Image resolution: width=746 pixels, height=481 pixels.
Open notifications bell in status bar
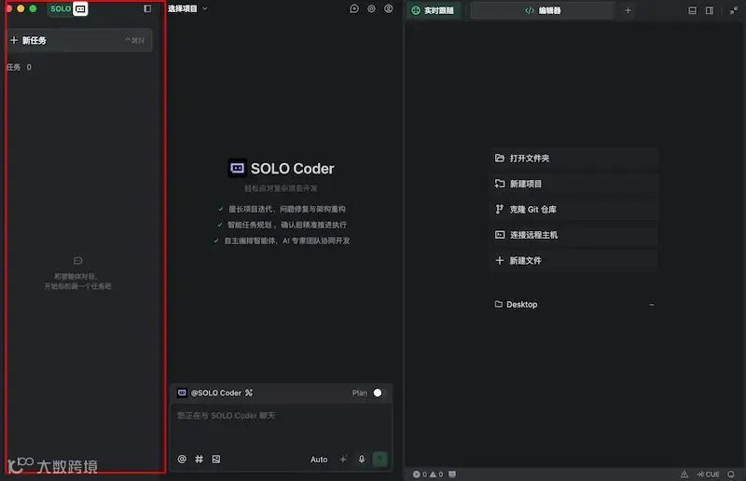coord(731,474)
